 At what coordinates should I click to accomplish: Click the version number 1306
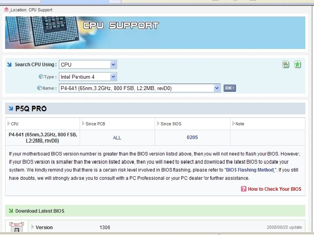pyautogui.click(x=105, y=228)
